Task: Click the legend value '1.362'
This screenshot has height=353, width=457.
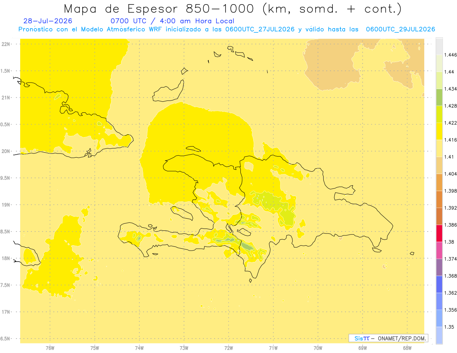Action: tap(451, 293)
